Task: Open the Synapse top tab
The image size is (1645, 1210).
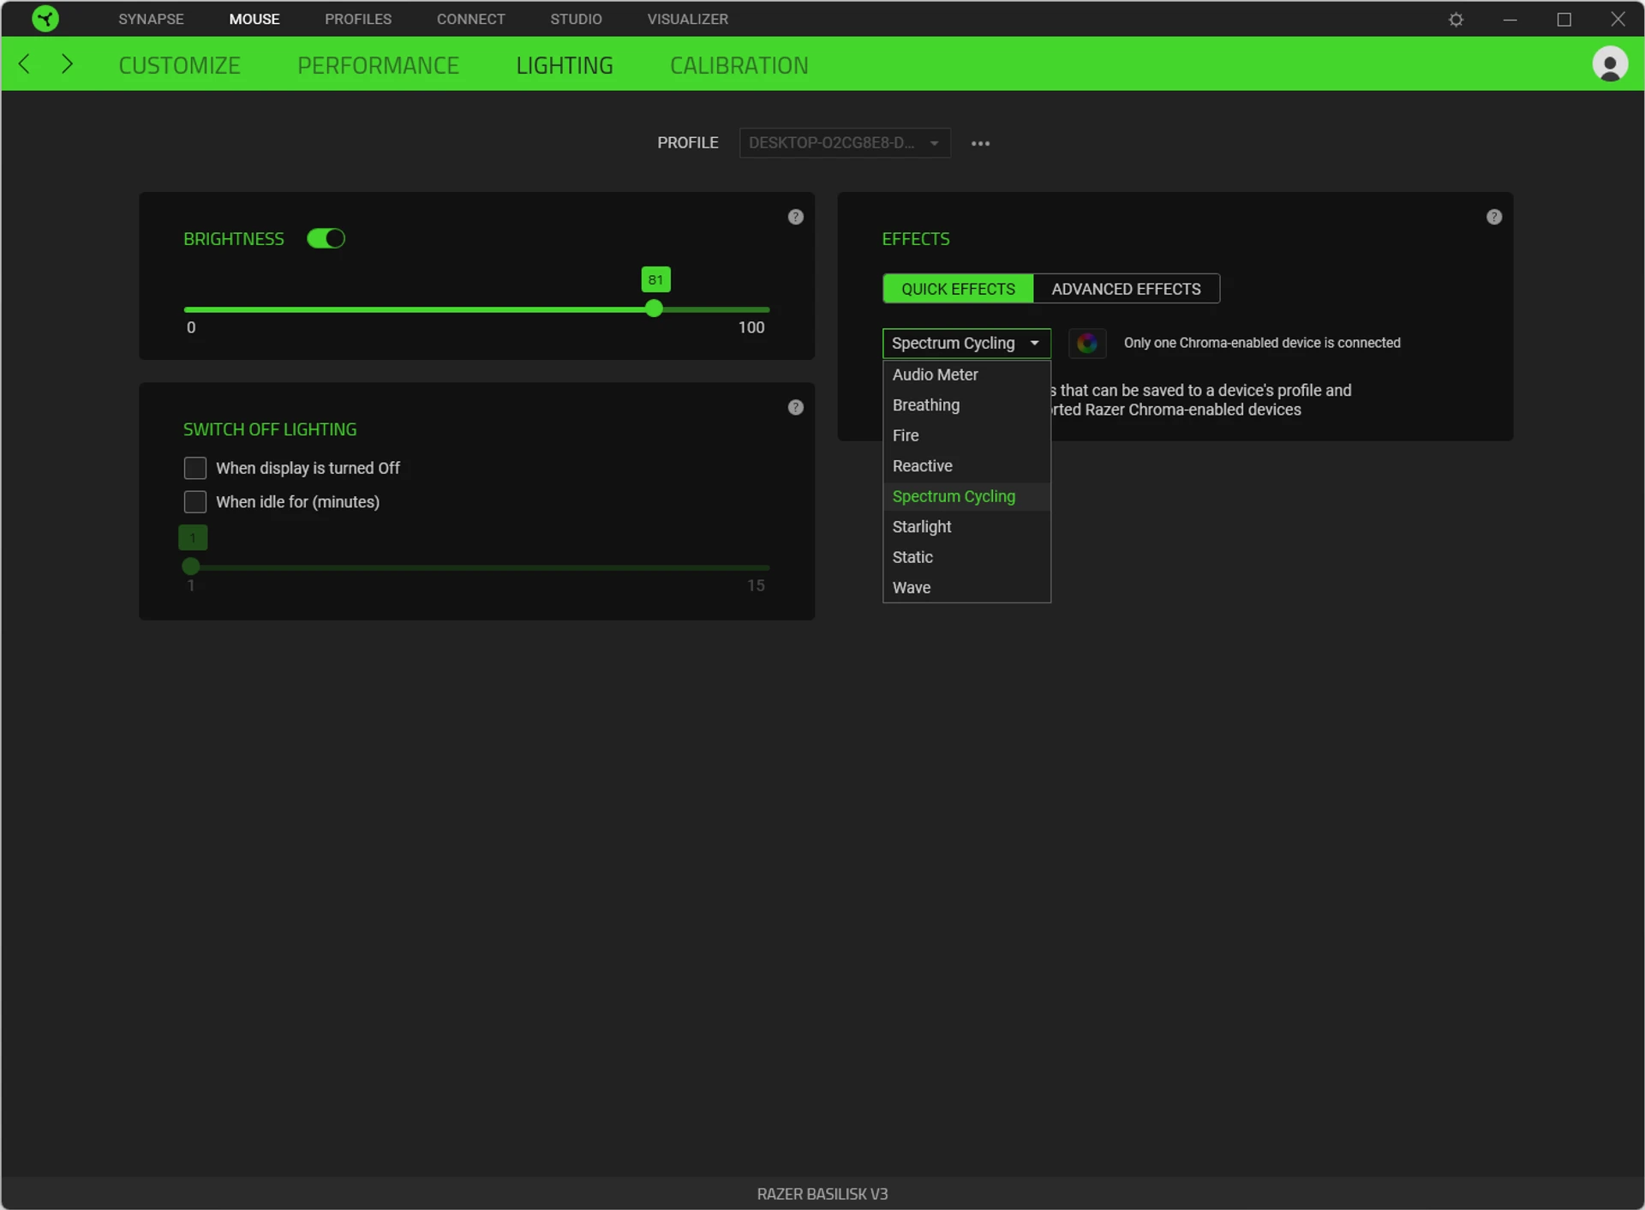Action: 151,19
